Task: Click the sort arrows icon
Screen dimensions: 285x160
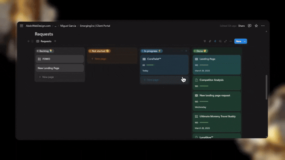Action: click(210, 41)
